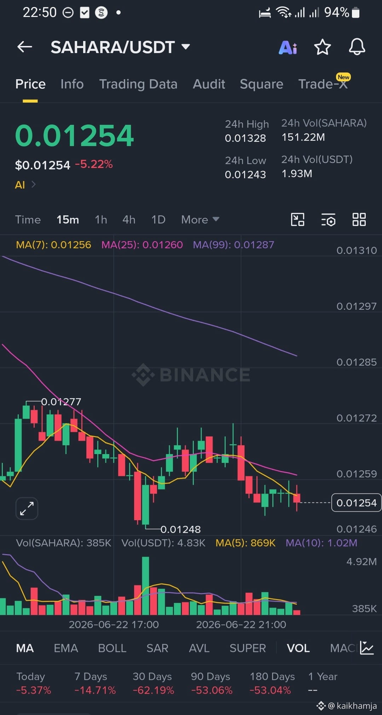Switch to the Info tab
The width and height of the screenshot is (382, 715).
coord(72,84)
